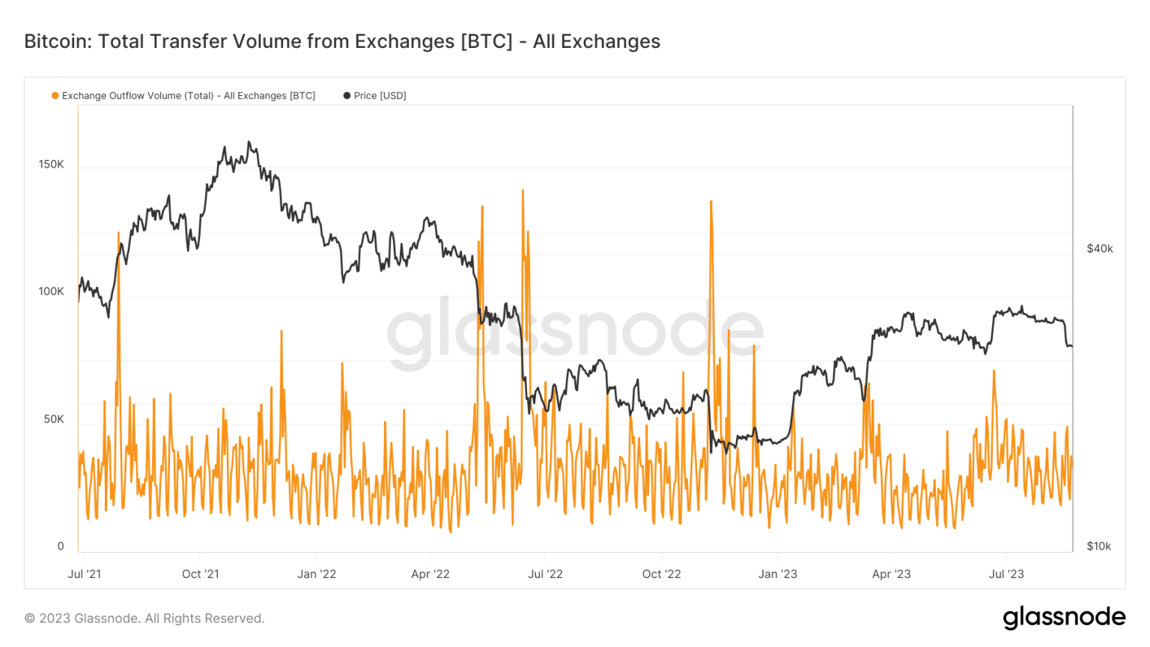The height and width of the screenshot is (647, 1150).
Task: Click the glassnode watermark in the chart
Action: (x=574, y=330)
